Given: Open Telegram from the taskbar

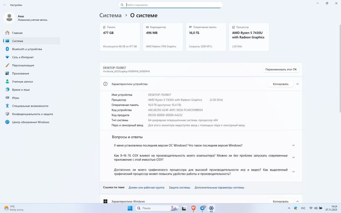Looking at the screenshot, I should (x=203, y=208).
